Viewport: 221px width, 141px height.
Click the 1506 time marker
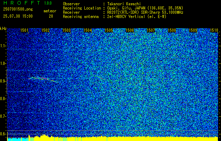[x=130, y=30]
